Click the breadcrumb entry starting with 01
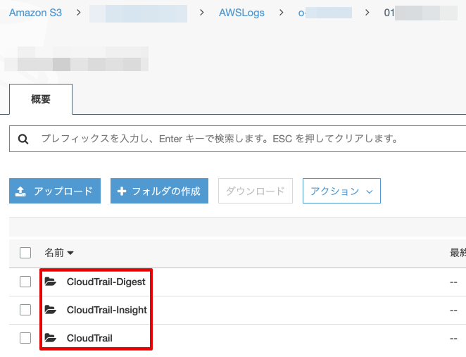This screenshot has height=357, width=466. [x=420, y=13]
